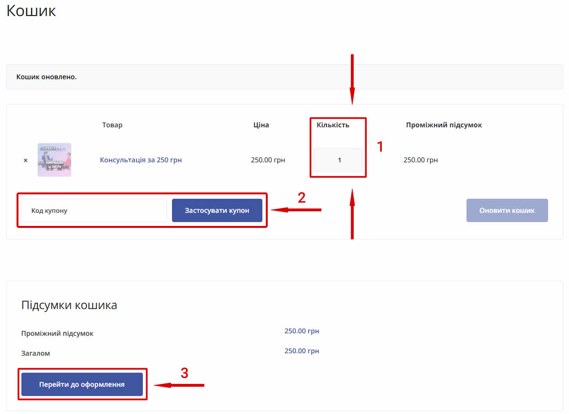The height and width of the screenshot is (414, 569).
Task: Click the total amount next to 'Загалом'
Action: (x=301, y=351)
